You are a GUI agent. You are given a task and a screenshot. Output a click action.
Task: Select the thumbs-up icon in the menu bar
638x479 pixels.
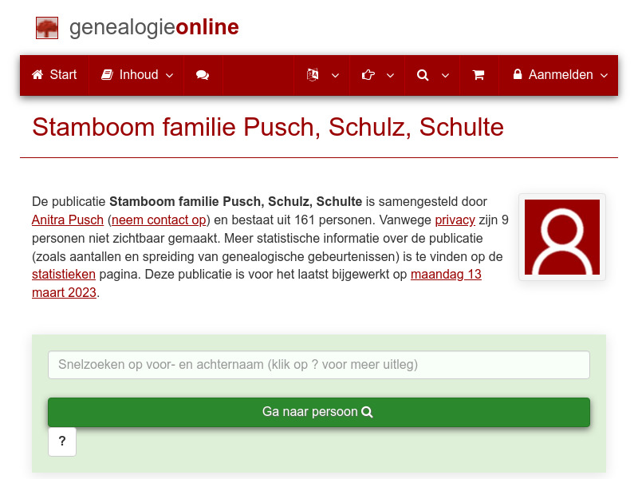(368, 74)
